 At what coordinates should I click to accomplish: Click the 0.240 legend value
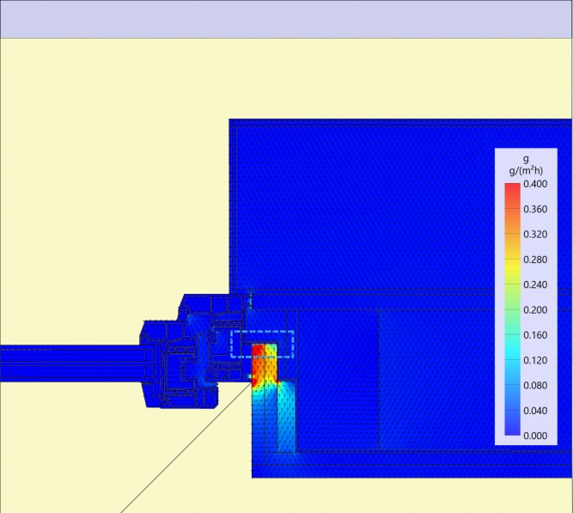pos(535,284)
